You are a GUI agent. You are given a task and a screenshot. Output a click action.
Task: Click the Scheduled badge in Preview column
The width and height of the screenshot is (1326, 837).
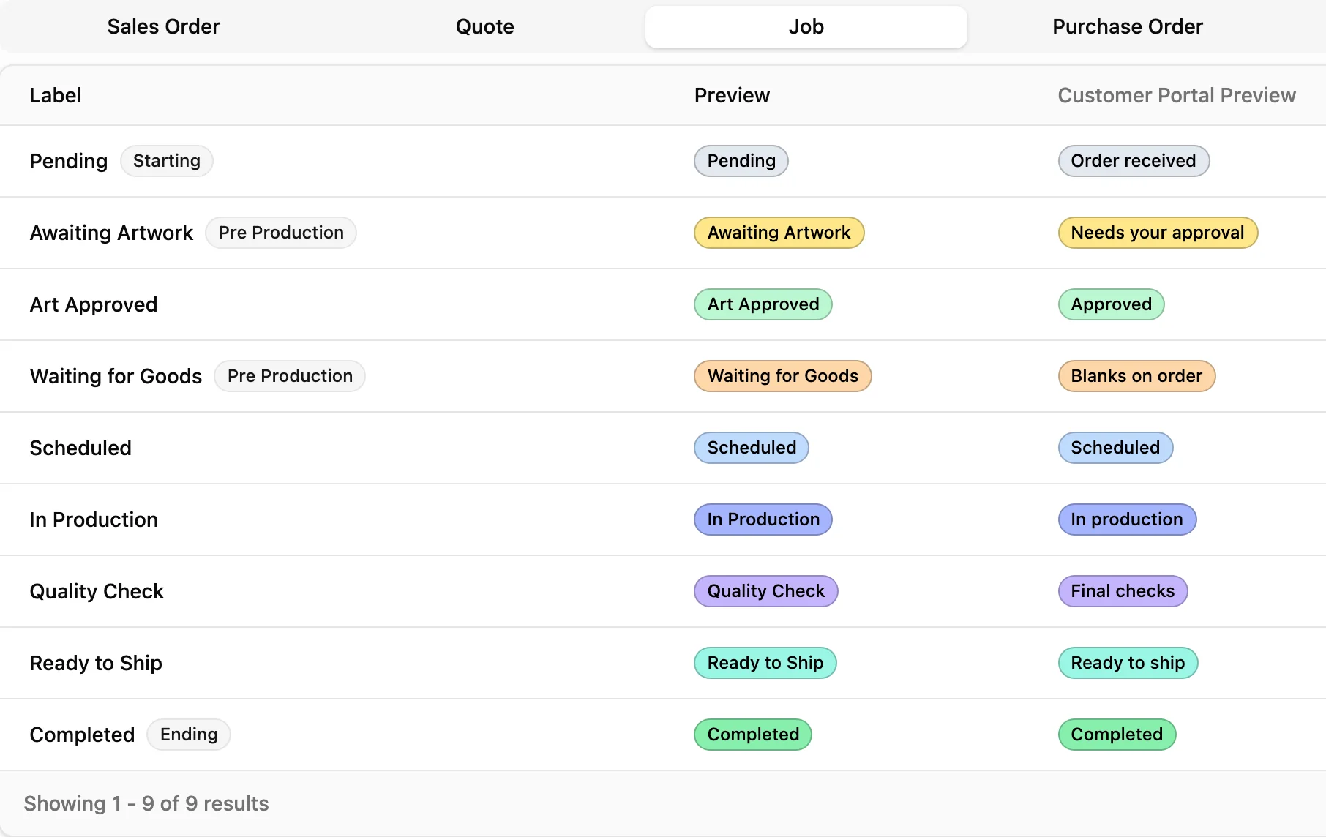pos(752,448)
